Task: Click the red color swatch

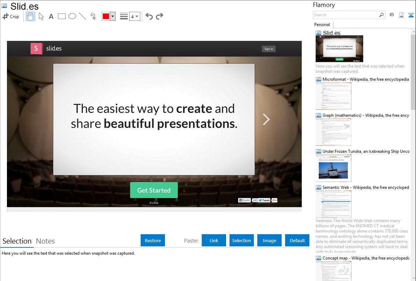Action: [x=106, y=16]
